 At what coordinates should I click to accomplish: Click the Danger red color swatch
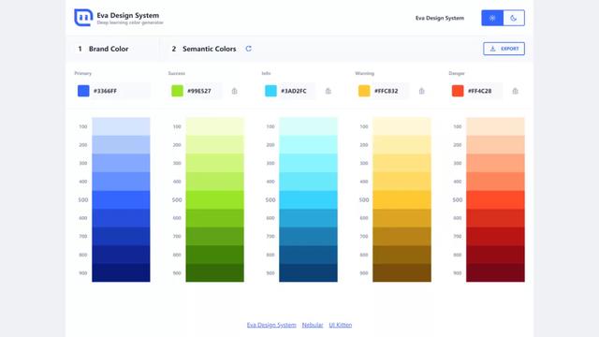coord(458,91)
